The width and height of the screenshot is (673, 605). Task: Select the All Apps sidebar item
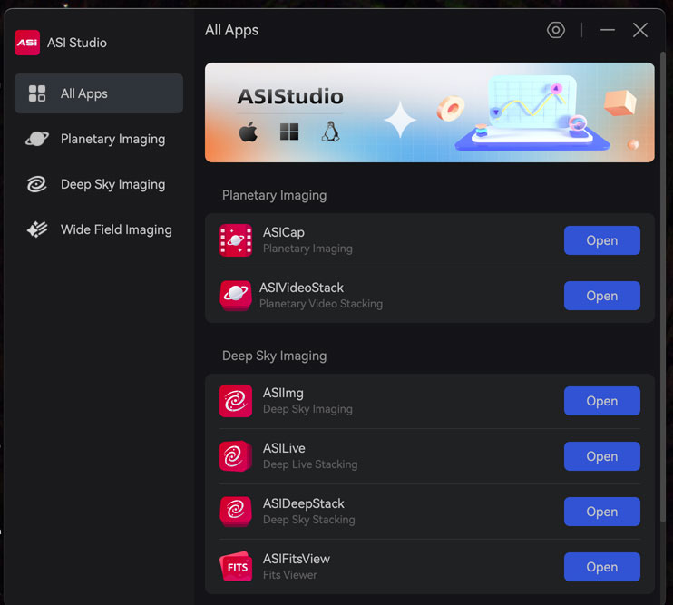tap(99, 93)
